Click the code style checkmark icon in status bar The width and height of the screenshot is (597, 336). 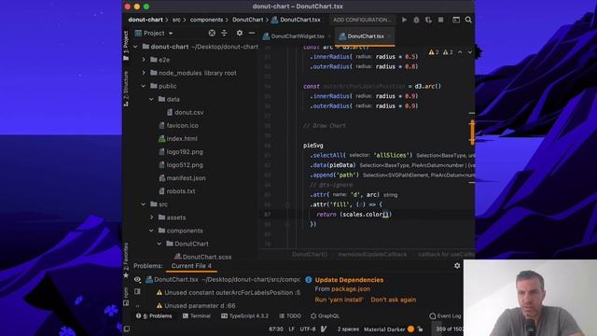pyautogui.click(x=324, y=329)
